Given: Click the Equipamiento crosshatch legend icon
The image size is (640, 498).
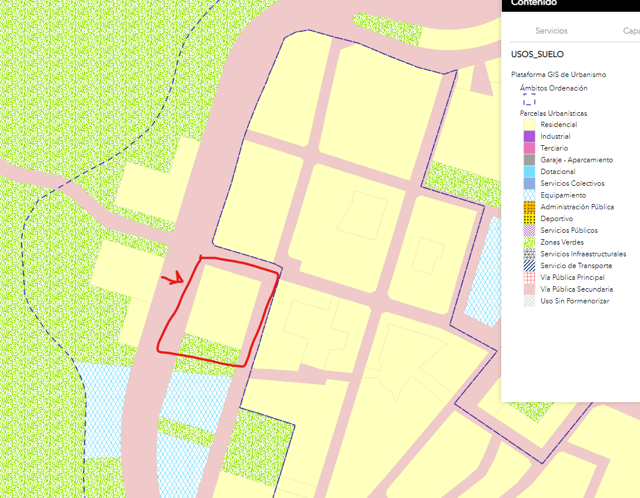Looking at the screenshot, I should [529, 195].
